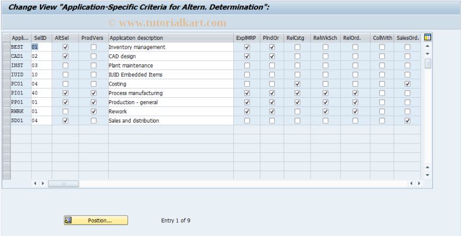Enable CollWith for Process manufacturing row
Image resolution: width=463 pixels, height=236 pixels.
pyautogui.click(x=382, y=93)
